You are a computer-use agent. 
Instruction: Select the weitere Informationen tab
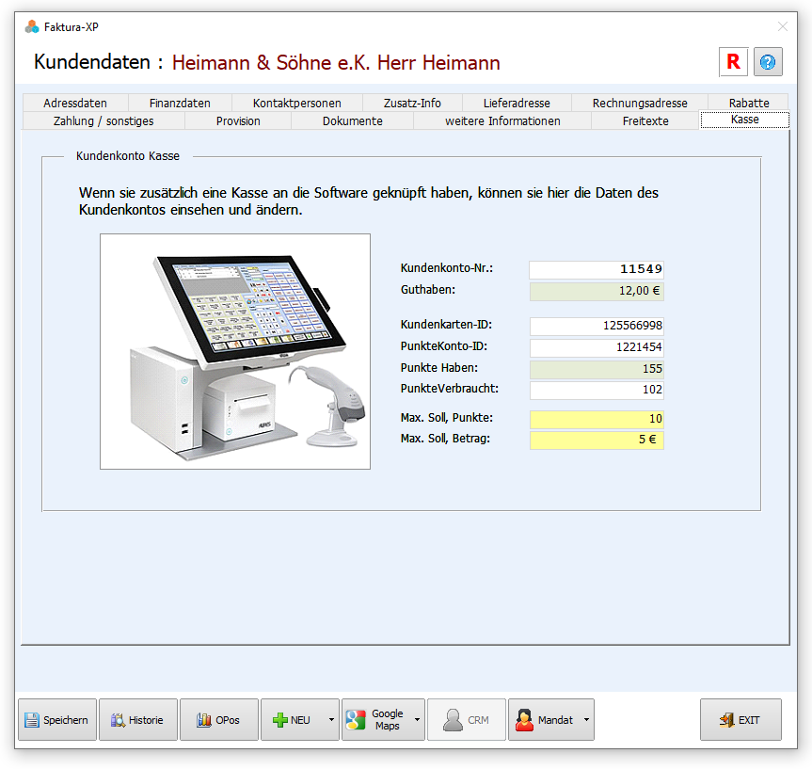[x=502, y=120]
